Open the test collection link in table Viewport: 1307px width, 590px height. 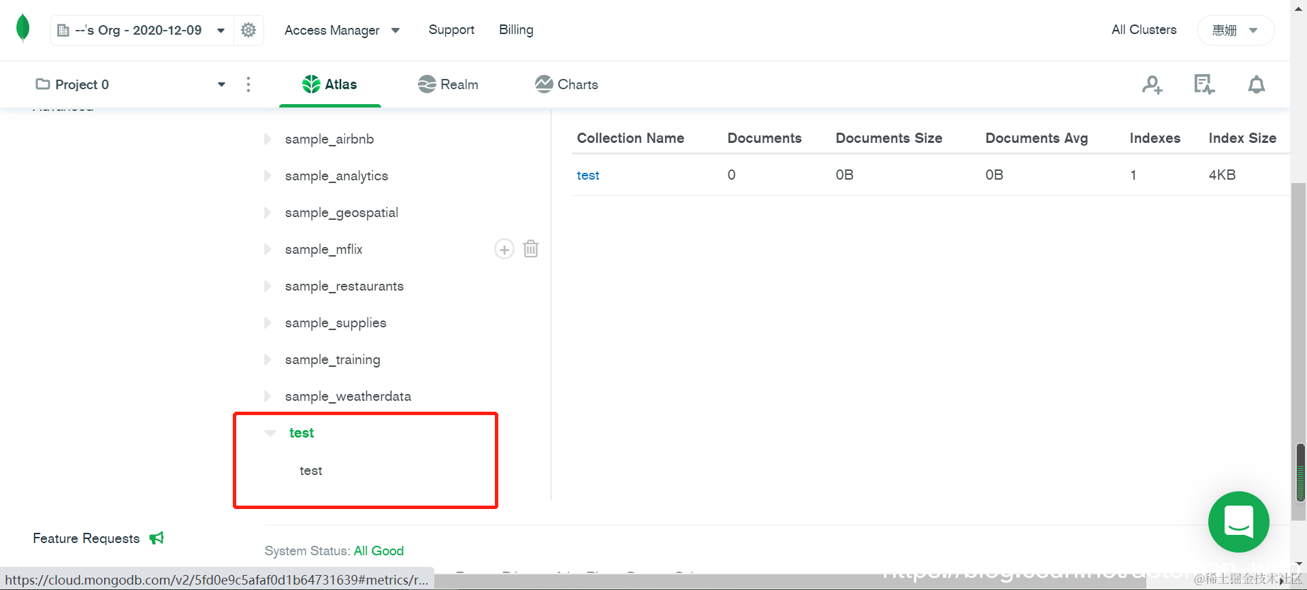pyautogui.click(x=588, y=175)
